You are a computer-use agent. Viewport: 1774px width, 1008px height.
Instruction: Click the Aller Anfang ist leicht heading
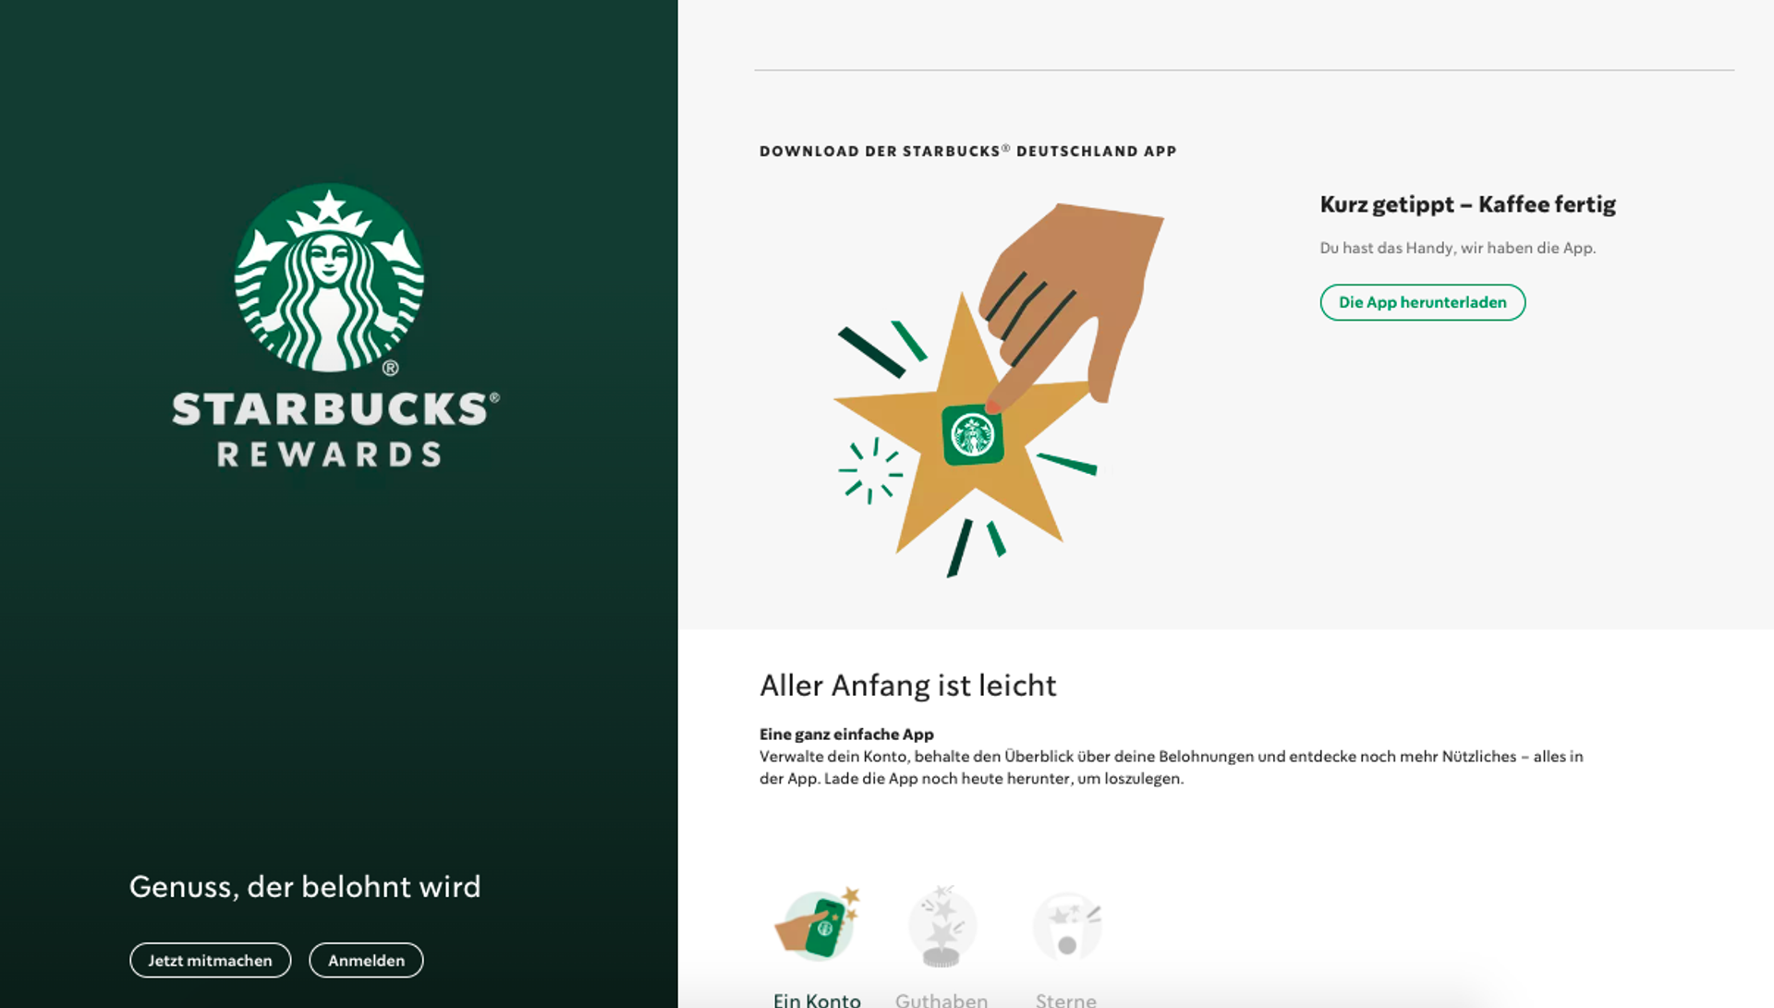907,686
